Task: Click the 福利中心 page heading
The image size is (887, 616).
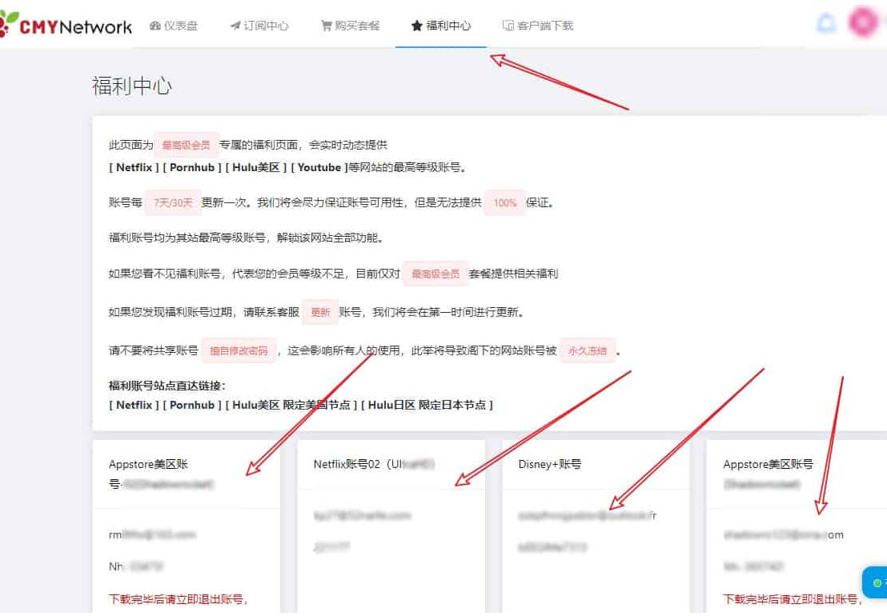Action: tap(132, 86)
